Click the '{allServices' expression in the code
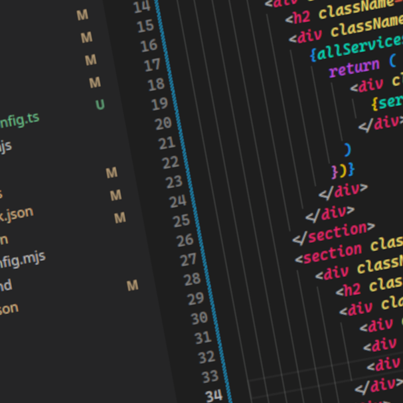This screenshot has height=403, width=403. click(x=357, y=48)
